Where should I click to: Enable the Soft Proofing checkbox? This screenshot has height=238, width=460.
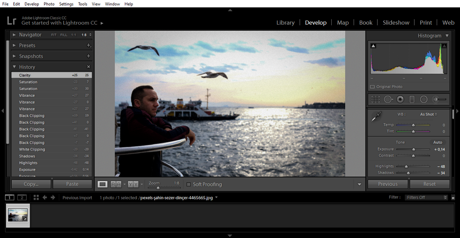[189, 184]
